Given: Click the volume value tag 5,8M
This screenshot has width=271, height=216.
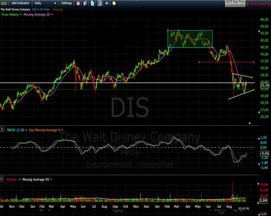Looking at the screenshot, I should [263, 200].
